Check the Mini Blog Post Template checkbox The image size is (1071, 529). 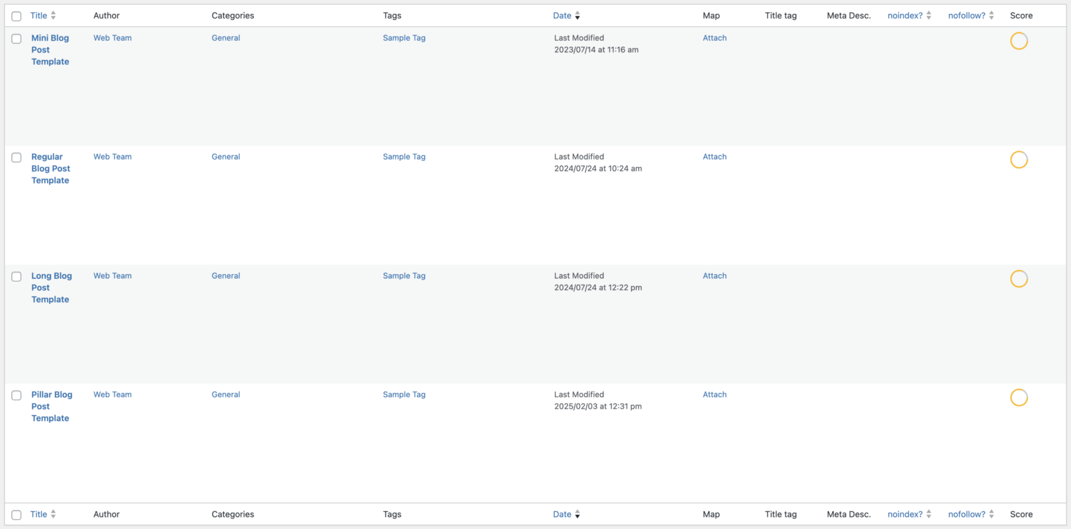(17, 39)
